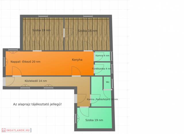Click the door symbol below the Wc label

107,94
